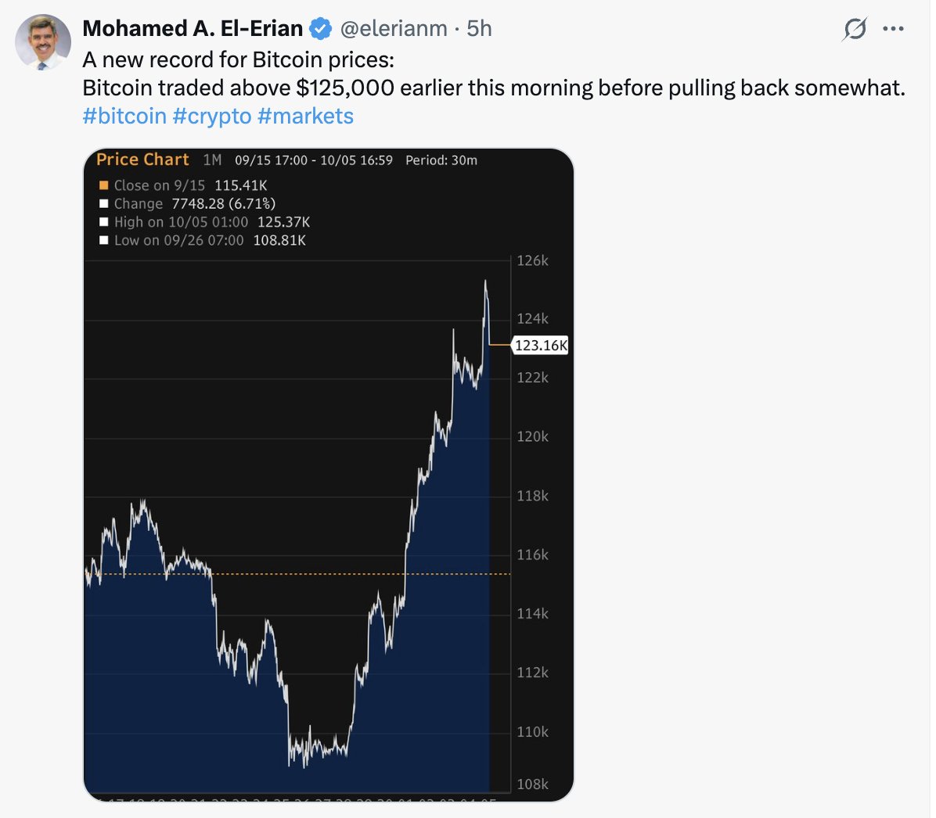Screen dimensions: 936x818
Task: Click the tweet text about Bitcoin record
Action: pos(494,74)
